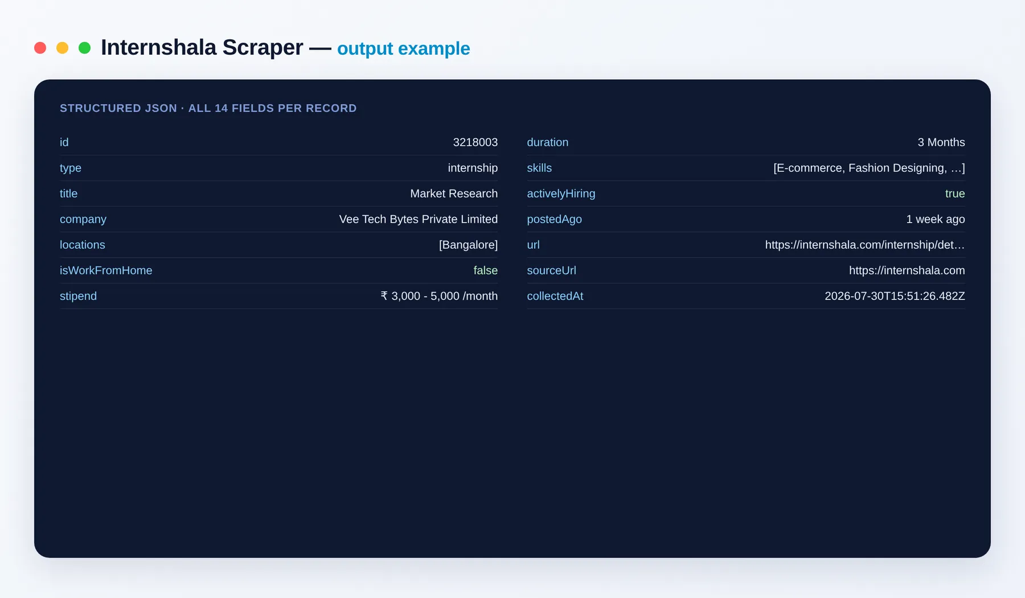Click the 'company' field label
The height and width of the screenshot is (598, 1025).
pos(83,219)
